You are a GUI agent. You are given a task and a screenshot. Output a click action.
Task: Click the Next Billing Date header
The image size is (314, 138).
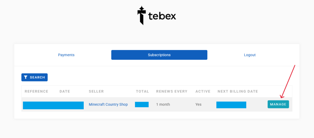(x=238, y=91)
